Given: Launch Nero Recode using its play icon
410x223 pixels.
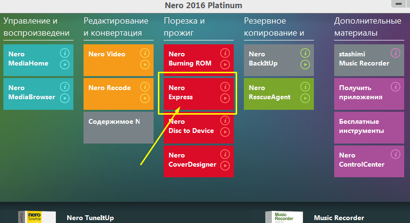Looking at the screenshot, I should tap(145, 98).
